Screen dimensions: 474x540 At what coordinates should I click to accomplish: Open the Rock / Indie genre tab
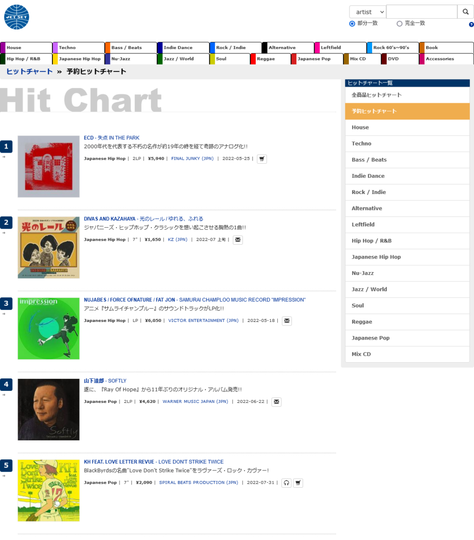coord(236,47)
